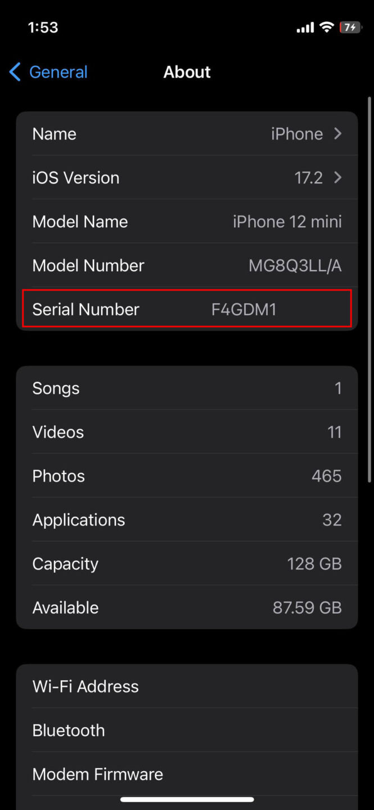Tap the Capacity row showing 128 GB
Viewport: 374px width, 810px height.
point(187,564)
